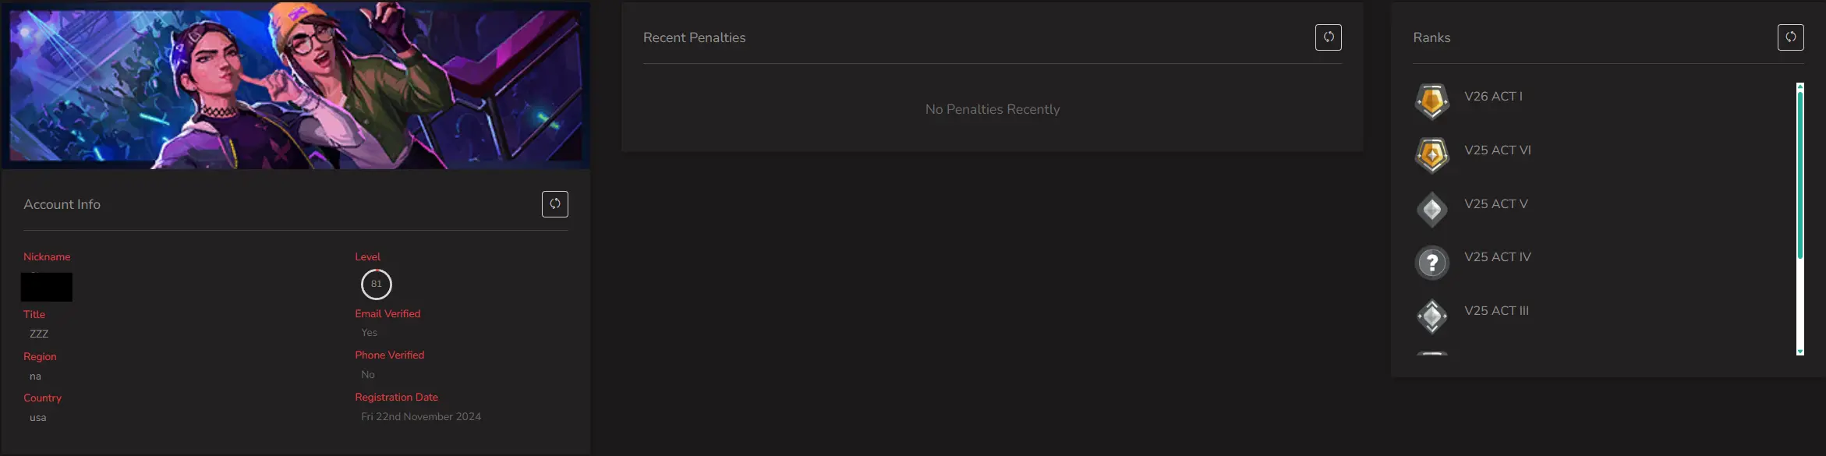Click the V25 ACT III rank badge
Screen dimensions: 1826x456
pos(1431,316)
